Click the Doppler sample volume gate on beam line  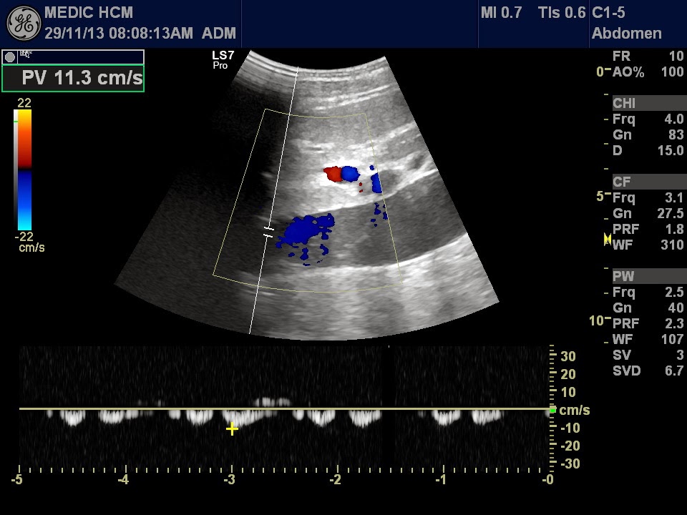coord(268,230)
